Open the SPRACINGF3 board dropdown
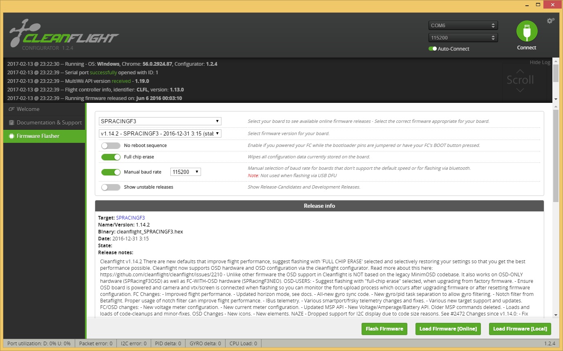 [160, 121]
